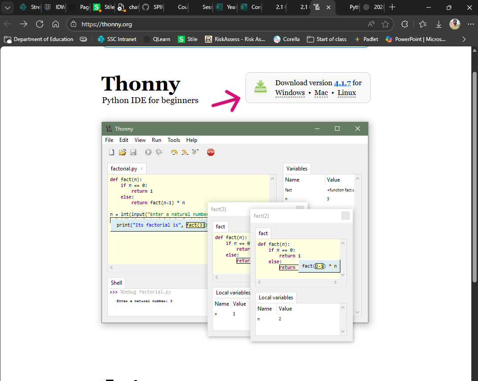Image resolution: width=478 pixels, height=381 pixels.
Task: Step over with the first arrow debug icon
Action: coord(174,152)
